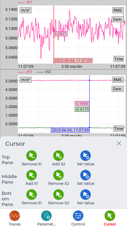Image resolution: width=127 pixels, height=228 pixels.
Task: Change m/s² unit on top chart
Action: (x=26, y=10)
